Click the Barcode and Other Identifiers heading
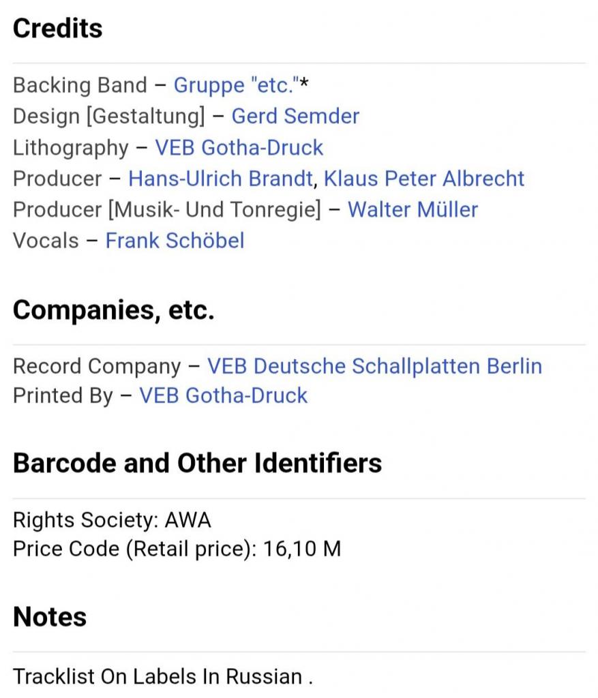The image size is (598, 698). pyautogui.click(x=197, y=463)
